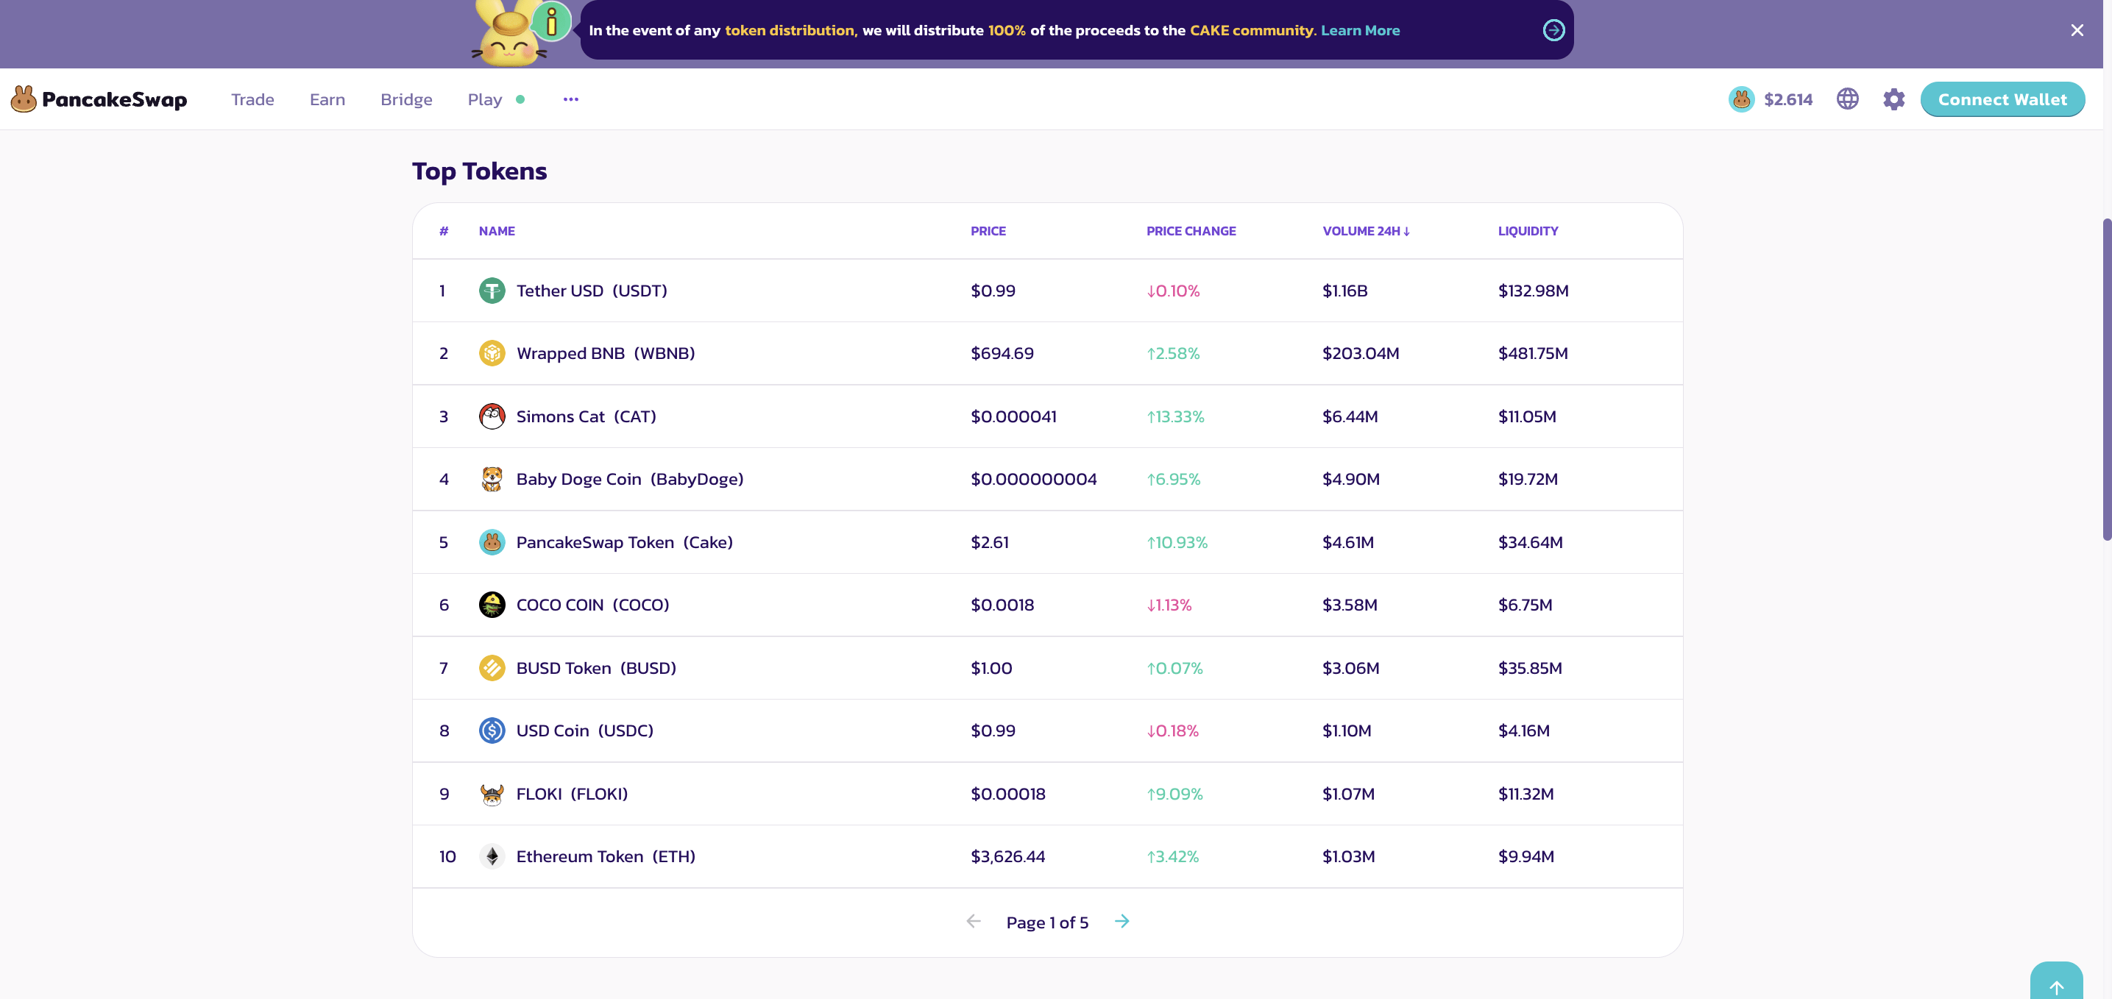
Task: Click Connect Wallet button
Action: point(2002,99)
